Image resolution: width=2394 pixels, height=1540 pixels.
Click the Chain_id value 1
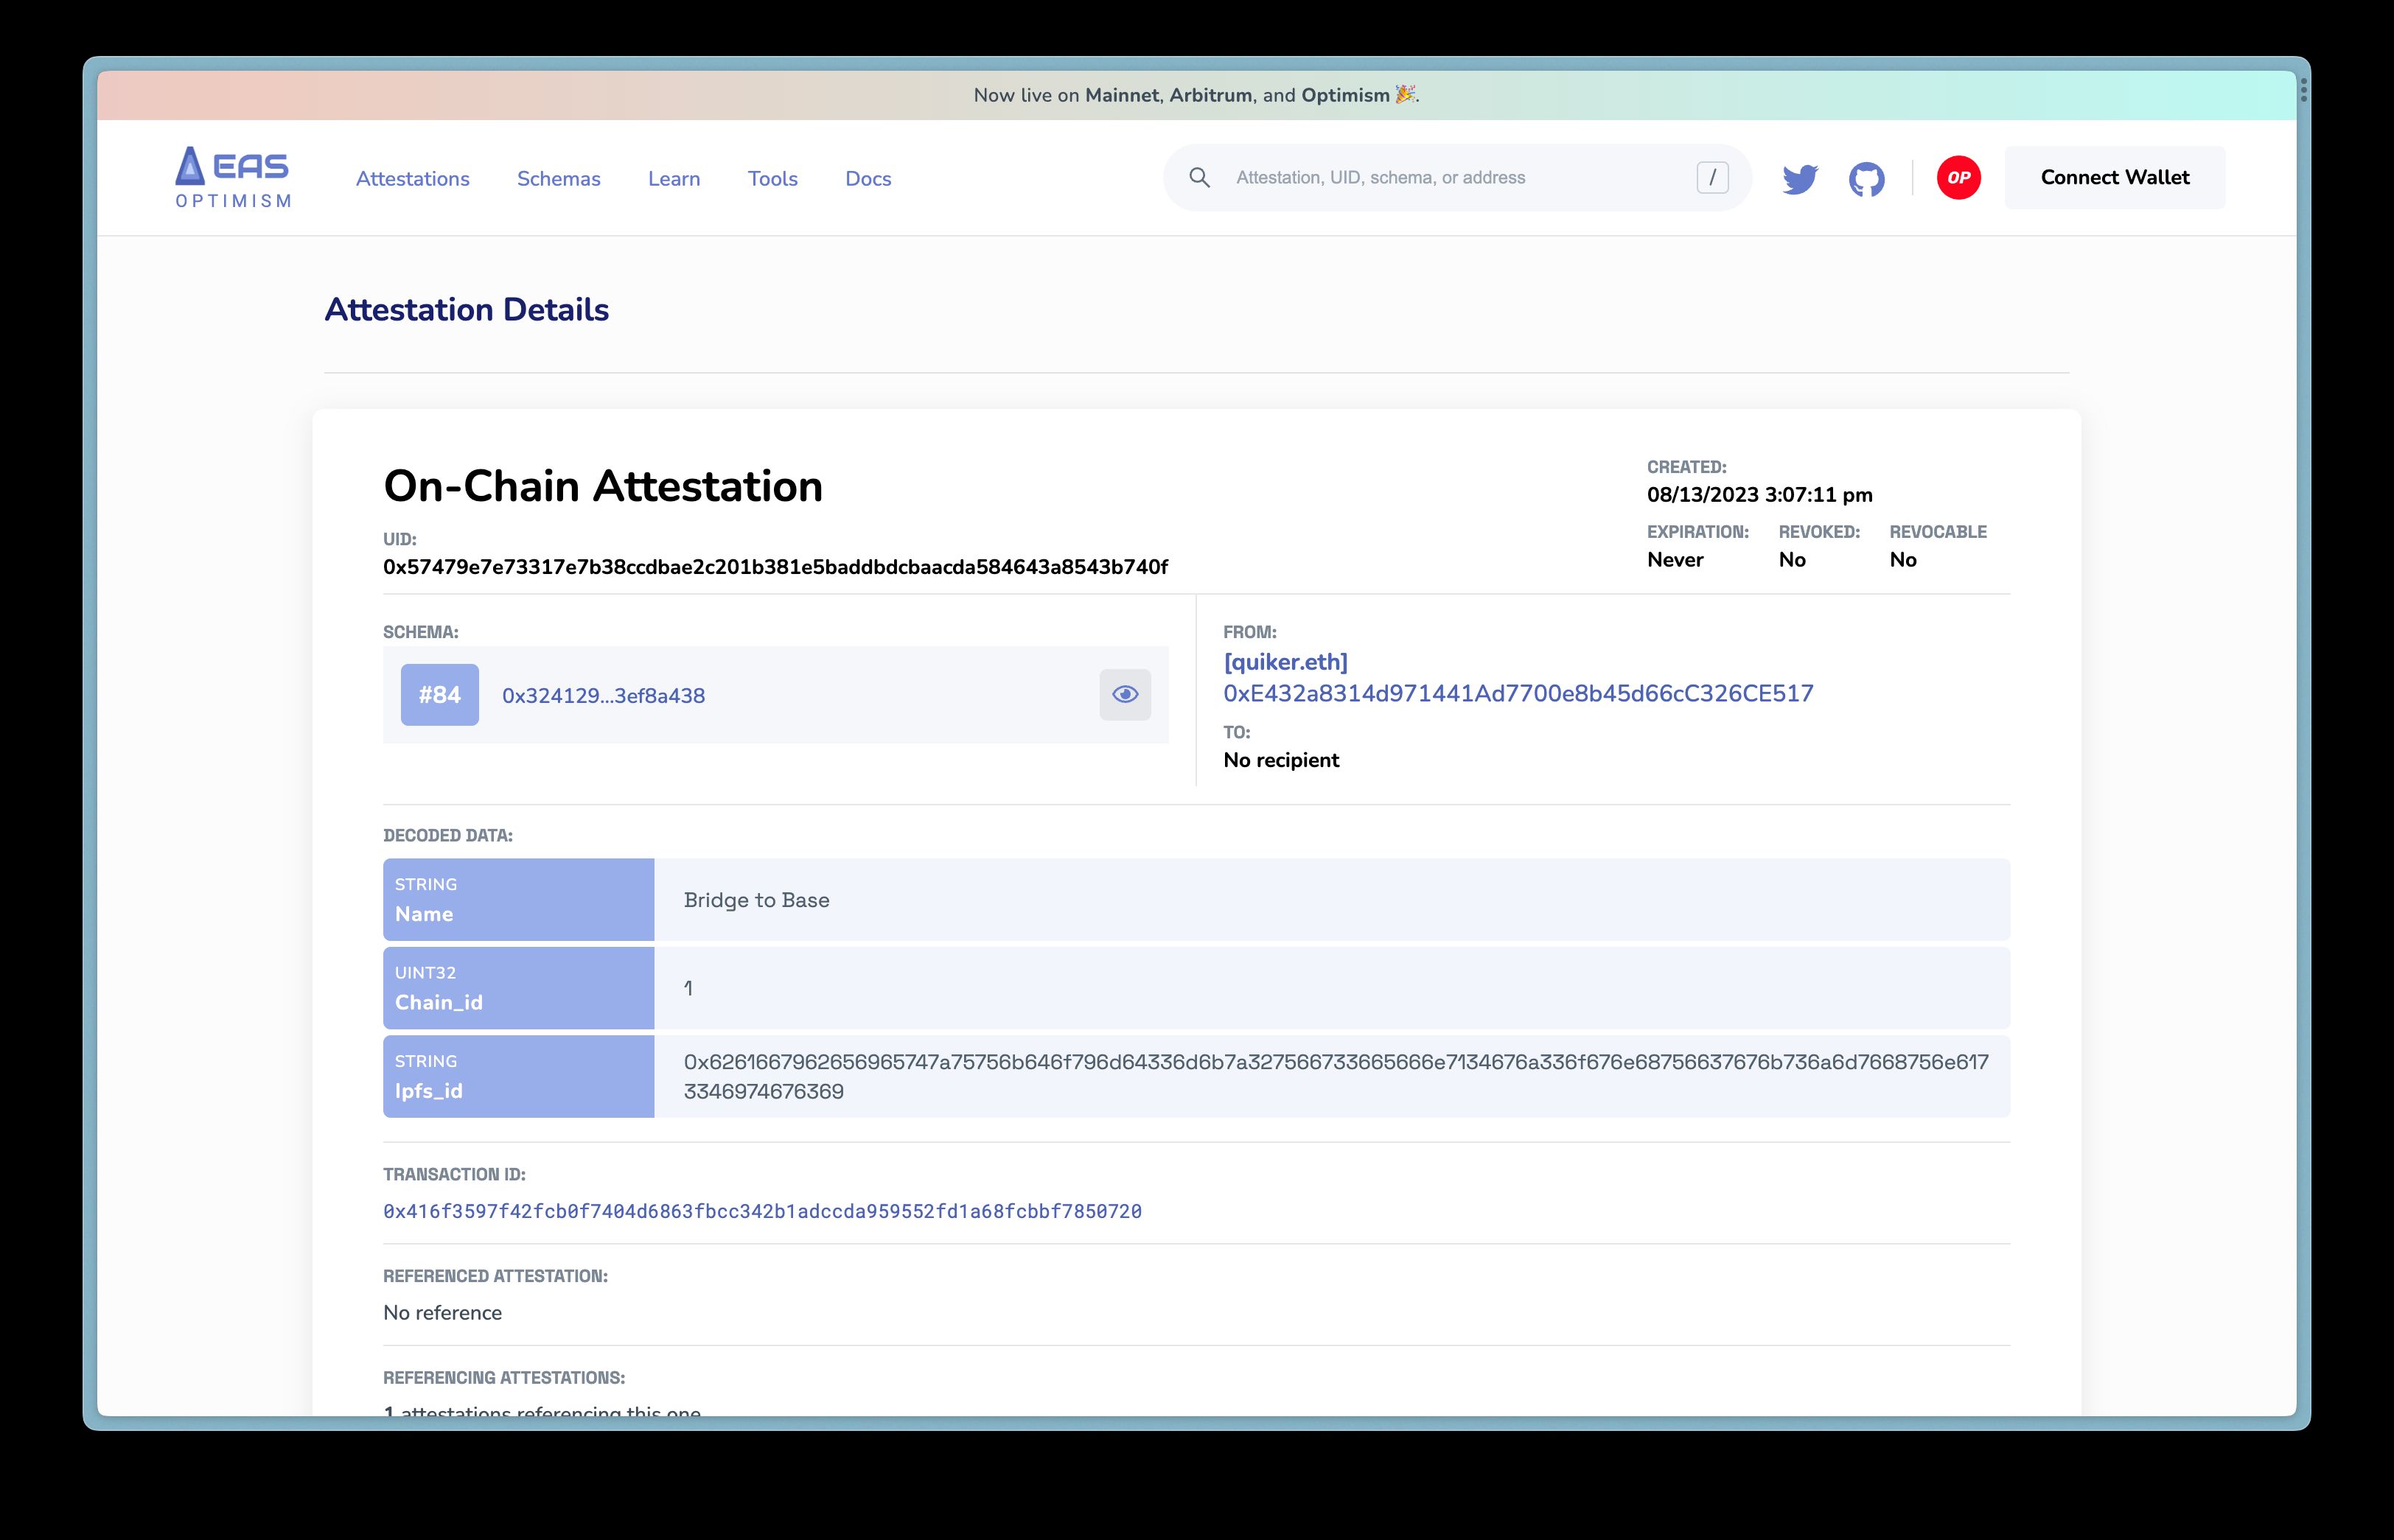coord(688,988)
